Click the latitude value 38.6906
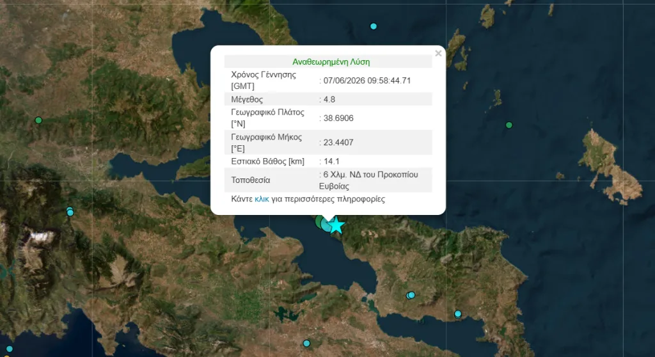This screenshot has width=655, height=357. click(x=338, y=118)
